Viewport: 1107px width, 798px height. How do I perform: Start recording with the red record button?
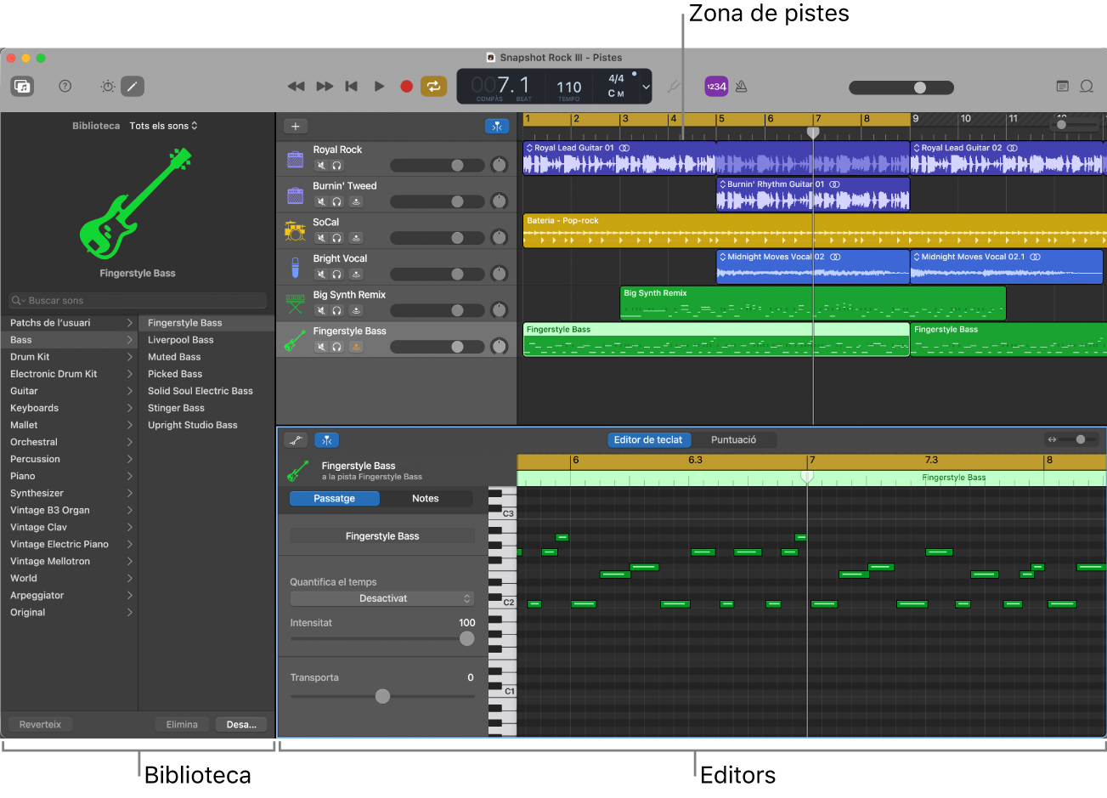tap(406, 86)
